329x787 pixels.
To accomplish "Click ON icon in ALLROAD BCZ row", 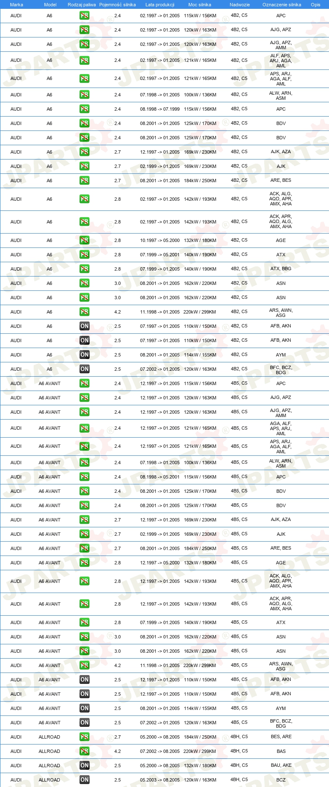I will [x=85, y=780].
